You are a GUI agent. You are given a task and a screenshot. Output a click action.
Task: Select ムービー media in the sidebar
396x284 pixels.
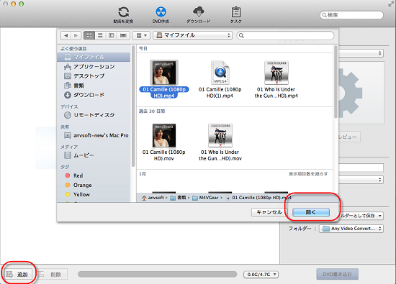coord(94,155)
